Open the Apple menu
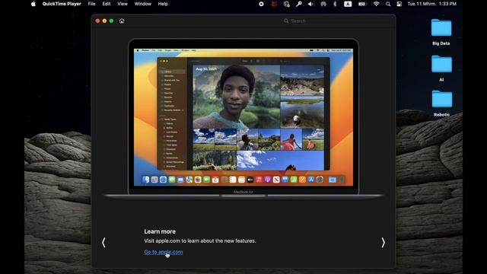 33,4
